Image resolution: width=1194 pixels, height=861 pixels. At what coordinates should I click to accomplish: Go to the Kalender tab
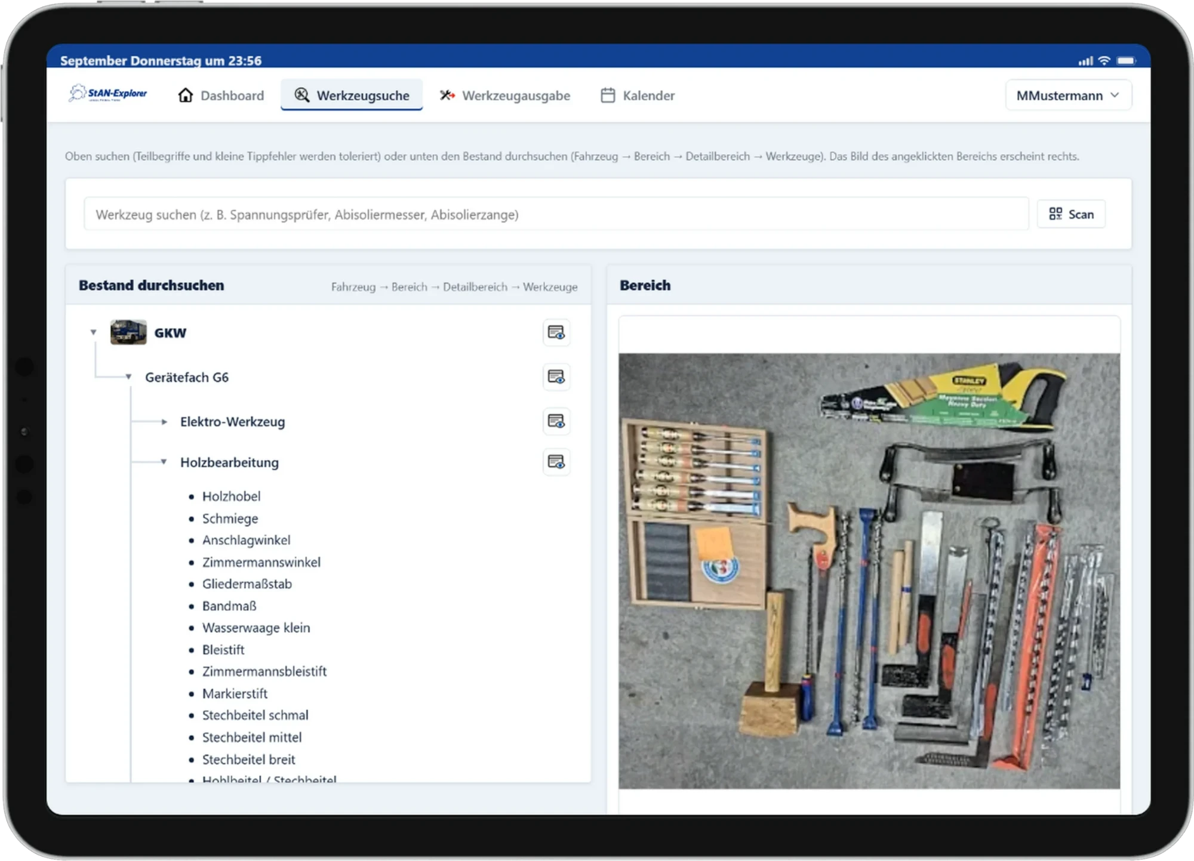tap(638, 95)
